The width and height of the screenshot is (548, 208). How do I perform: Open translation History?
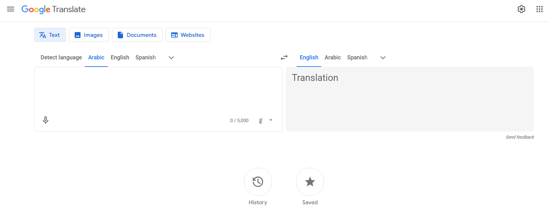coord(258,182)
